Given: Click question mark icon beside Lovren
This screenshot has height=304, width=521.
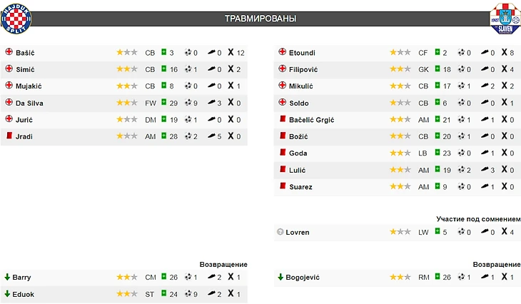Looking at the screenshot, I should (278, 232).
